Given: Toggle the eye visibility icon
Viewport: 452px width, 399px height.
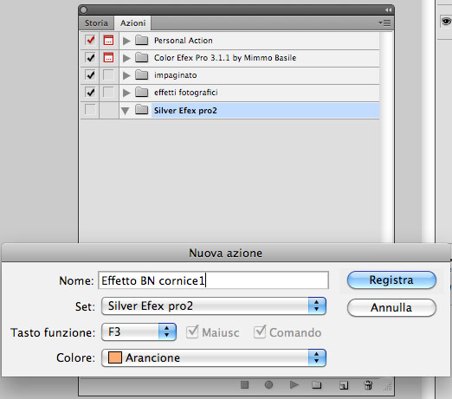Looking at the screenshot, I should click(x=446, y=22).
